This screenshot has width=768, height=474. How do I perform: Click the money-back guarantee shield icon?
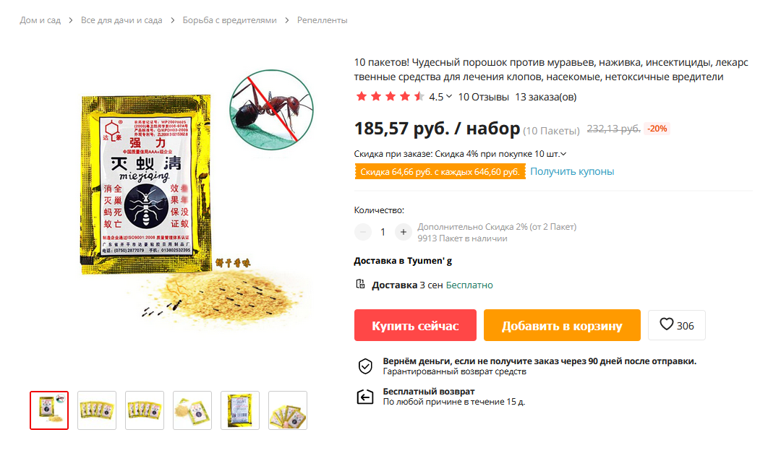tap(365, 366)
